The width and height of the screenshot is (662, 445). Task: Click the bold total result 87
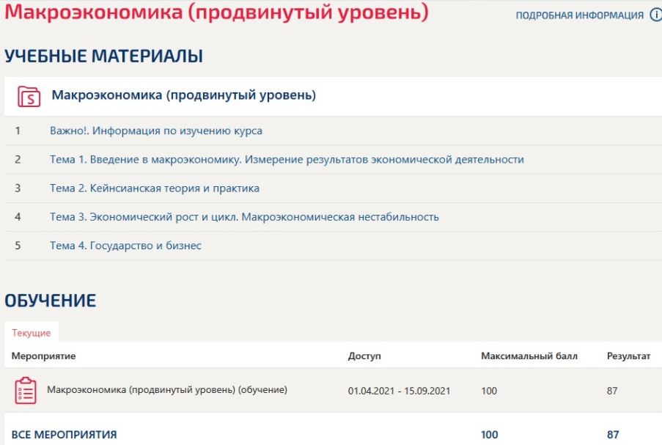(x=613, y=435)
